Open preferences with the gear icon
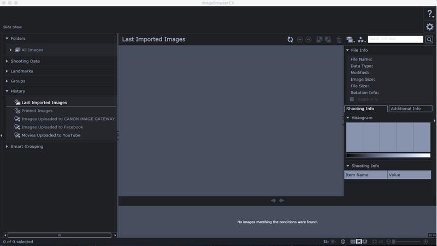Screen dimensions: 437x246 [x=429, y=27]
